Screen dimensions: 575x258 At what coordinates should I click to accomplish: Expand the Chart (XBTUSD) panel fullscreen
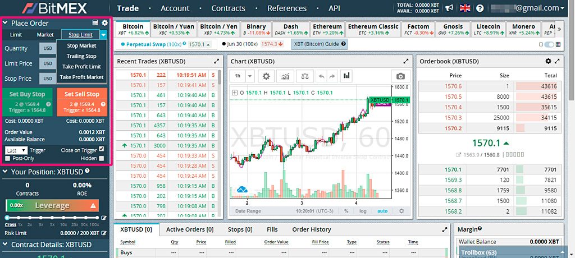click(x=405, y=61)
